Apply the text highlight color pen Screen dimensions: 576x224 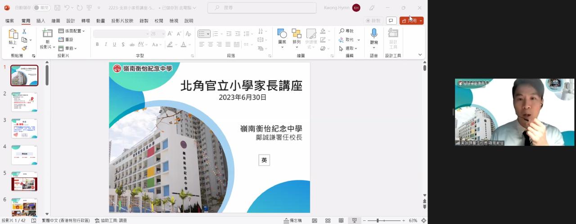point(170,44)
